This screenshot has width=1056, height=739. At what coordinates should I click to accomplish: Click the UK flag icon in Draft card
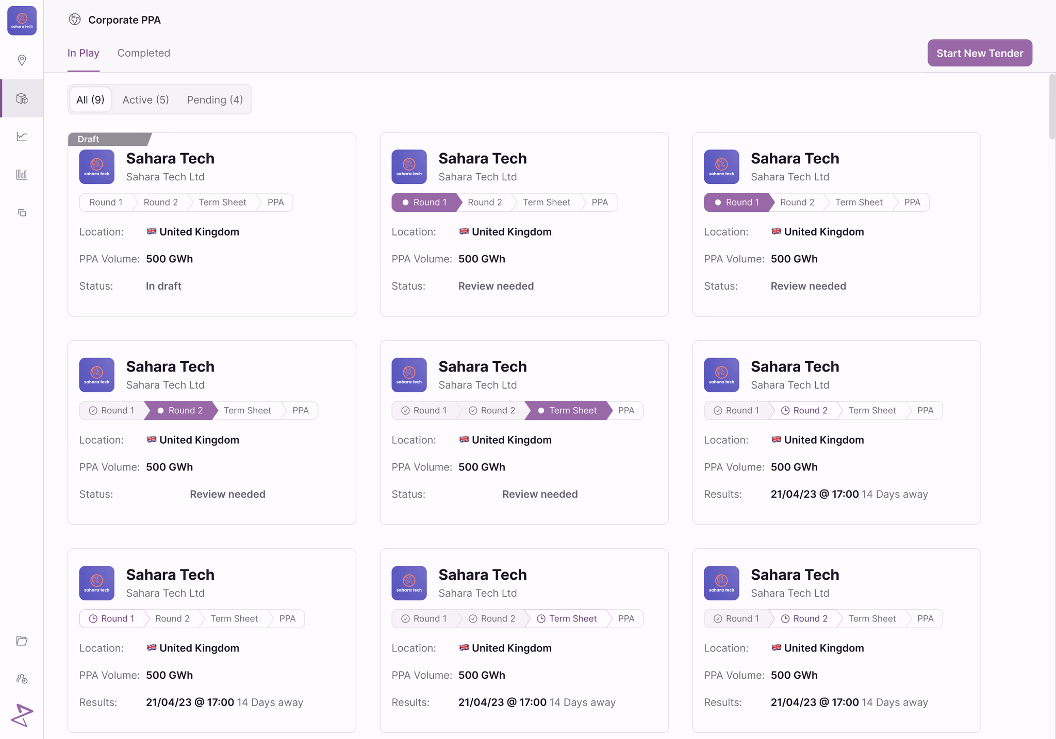[152, 231]
